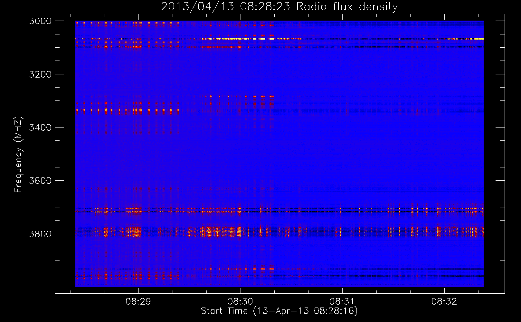Select the 3200 frequency tick label
Screen dimensions: 521x322
[x=40, y=74]
